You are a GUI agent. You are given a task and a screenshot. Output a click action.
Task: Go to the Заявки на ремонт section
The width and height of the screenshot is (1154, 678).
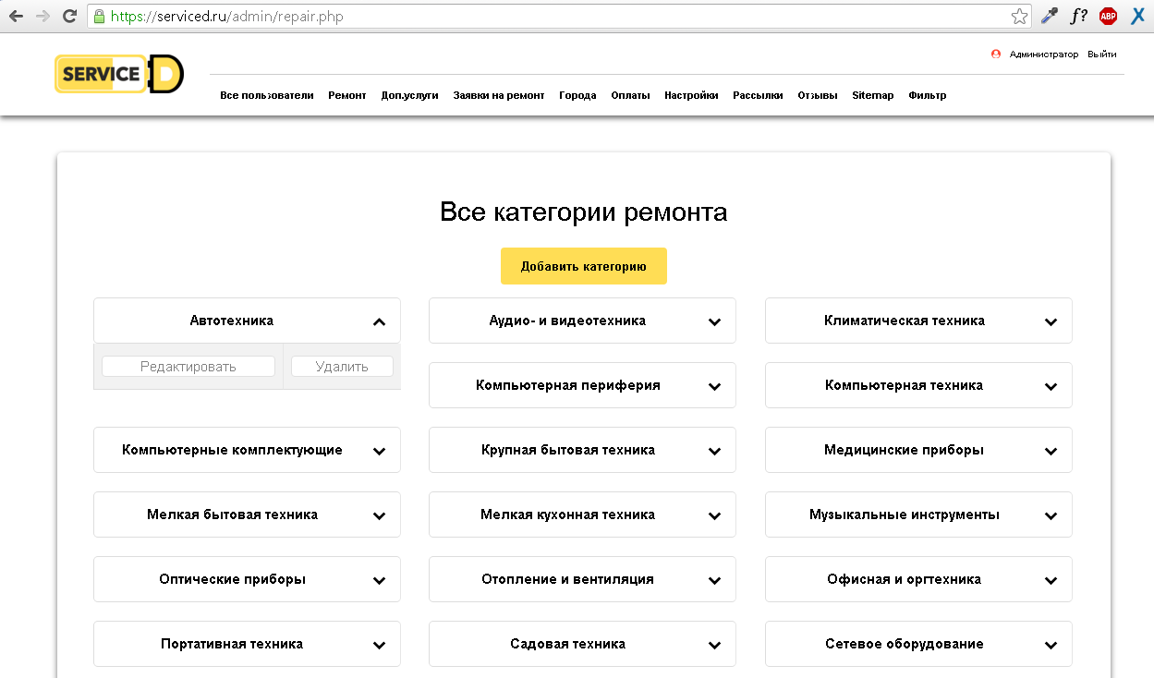coord(498,95)
